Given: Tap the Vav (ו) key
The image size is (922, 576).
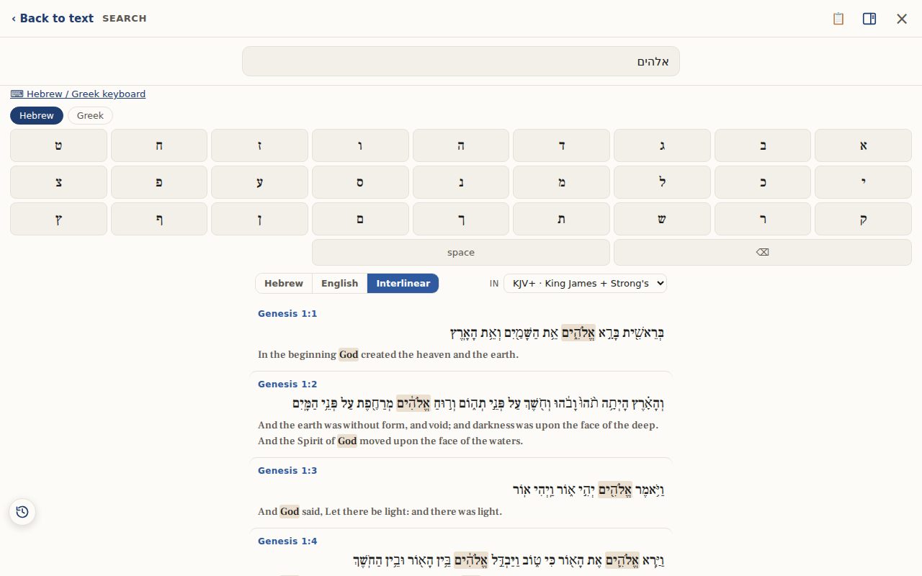Looking at the screenshot, I should 360,145.
